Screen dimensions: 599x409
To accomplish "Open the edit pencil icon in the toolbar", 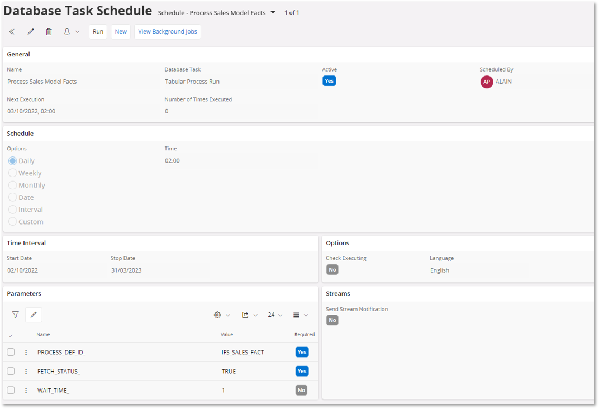I will (30, 31).
